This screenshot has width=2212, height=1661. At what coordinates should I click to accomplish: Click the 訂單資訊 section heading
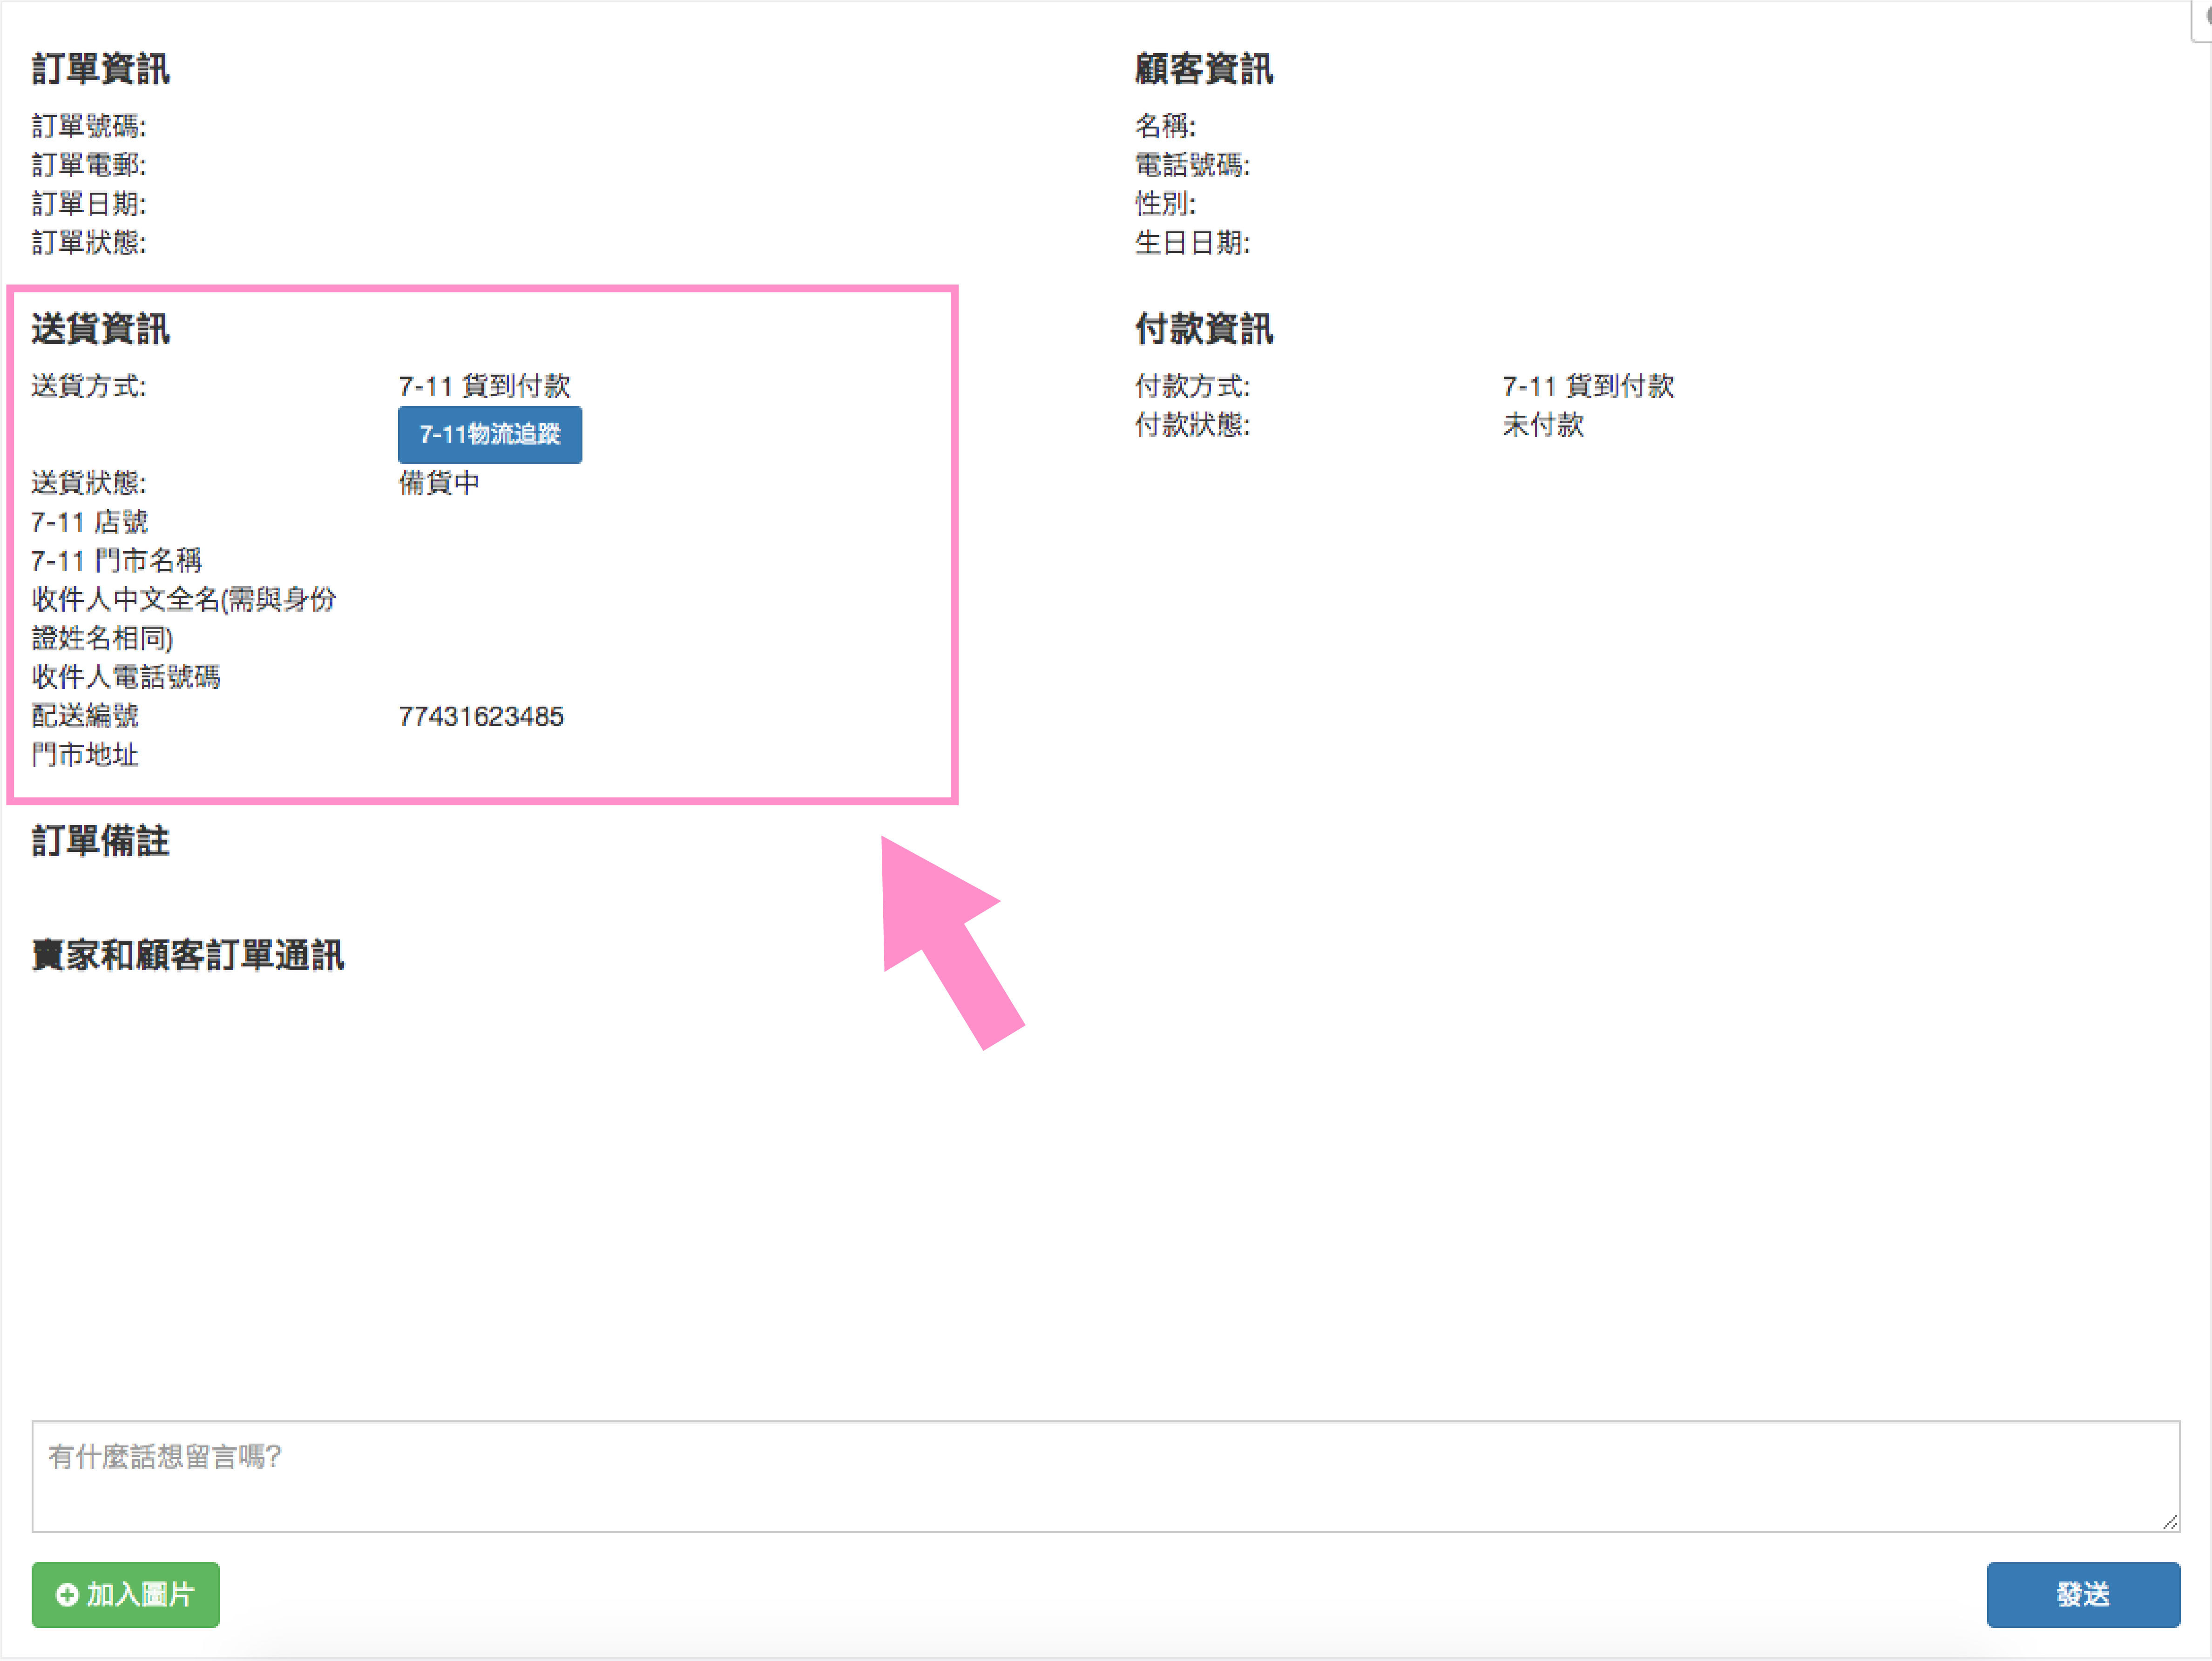click(x=100, y=69)
